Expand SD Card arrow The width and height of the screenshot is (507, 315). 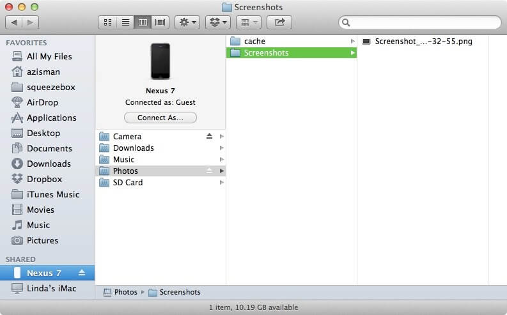coord(221,183)
